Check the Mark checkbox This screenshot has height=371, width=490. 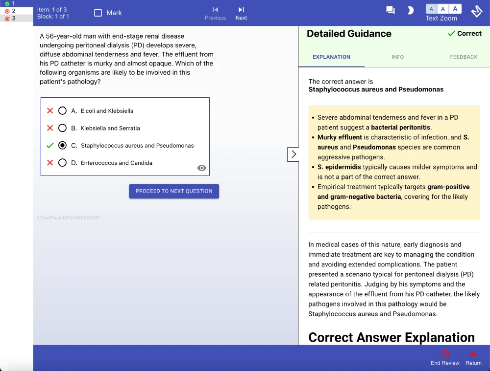[98, 13]
